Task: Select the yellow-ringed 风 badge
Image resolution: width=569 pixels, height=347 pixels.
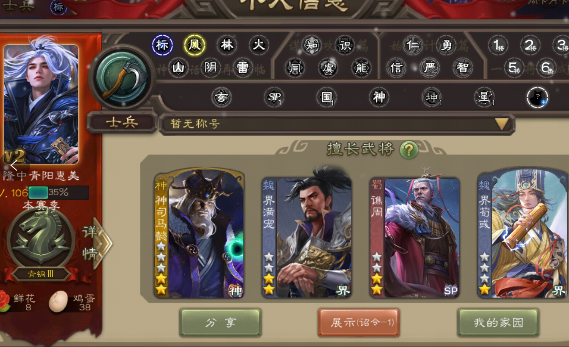Action: click(x=195, y=45)
